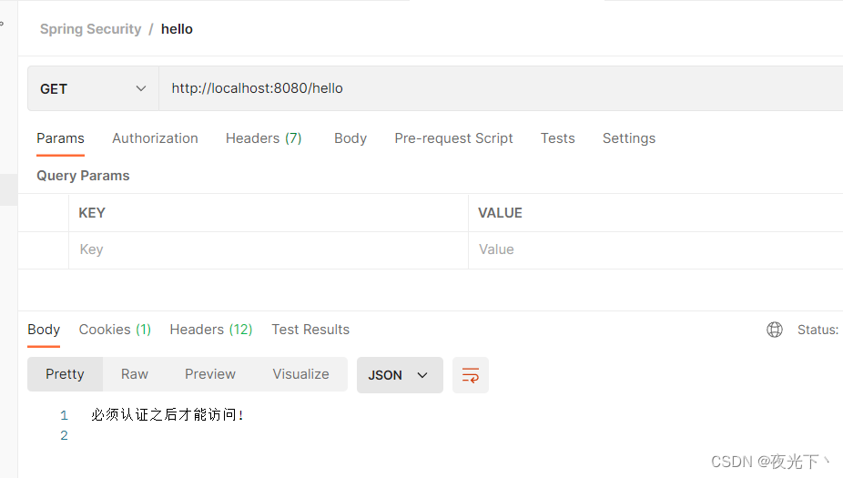
Task: Open the Authorization tab
Action: point(155,138)
